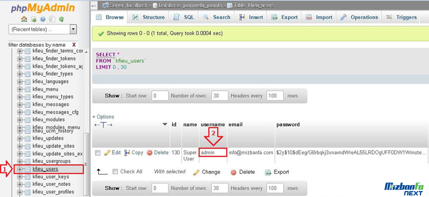Expand the kfieu_update_sites tree node
Viewport: 429px width, 197px height.
[20, 146]
